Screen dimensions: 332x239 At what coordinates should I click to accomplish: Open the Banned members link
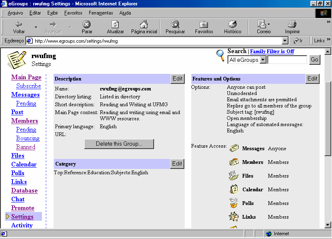tap(26, 147)
